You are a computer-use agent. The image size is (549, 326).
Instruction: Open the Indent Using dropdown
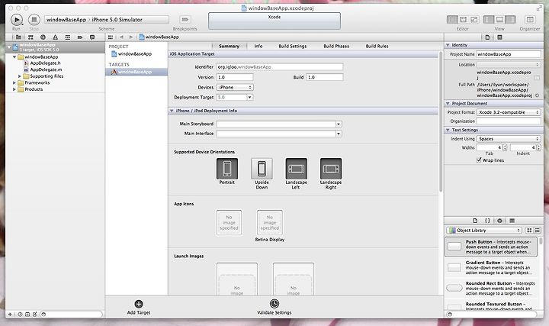click(x=509, y=139)
